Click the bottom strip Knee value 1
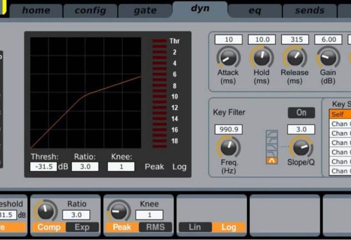The height and width of the screenshot is (240, 351). click(149, 215)
